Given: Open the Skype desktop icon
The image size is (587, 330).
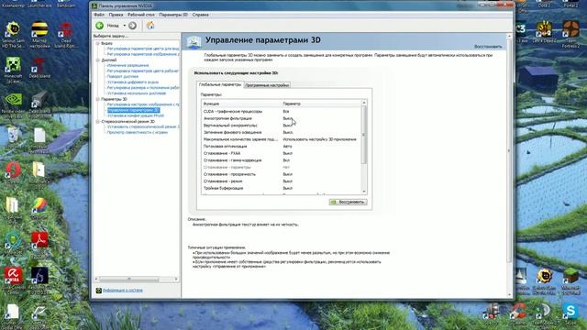Looking at the screenshot, I should pyautogui.click(x=570, y=311).
